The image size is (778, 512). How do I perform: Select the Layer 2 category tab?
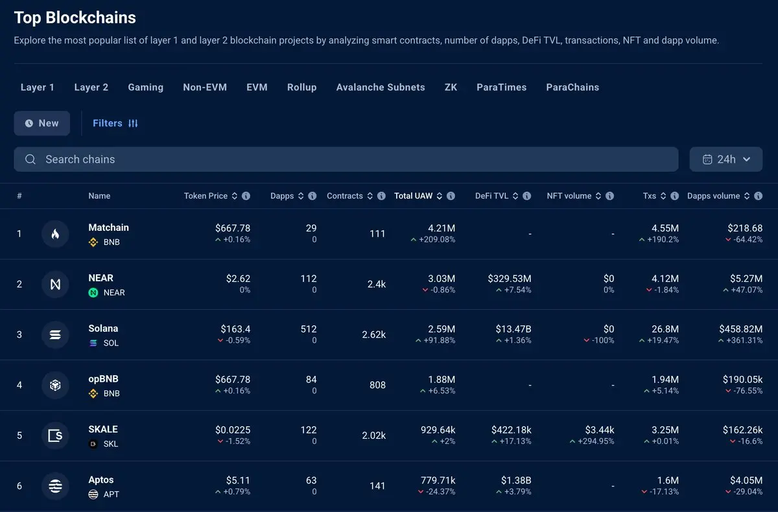[x=91, y=87]
